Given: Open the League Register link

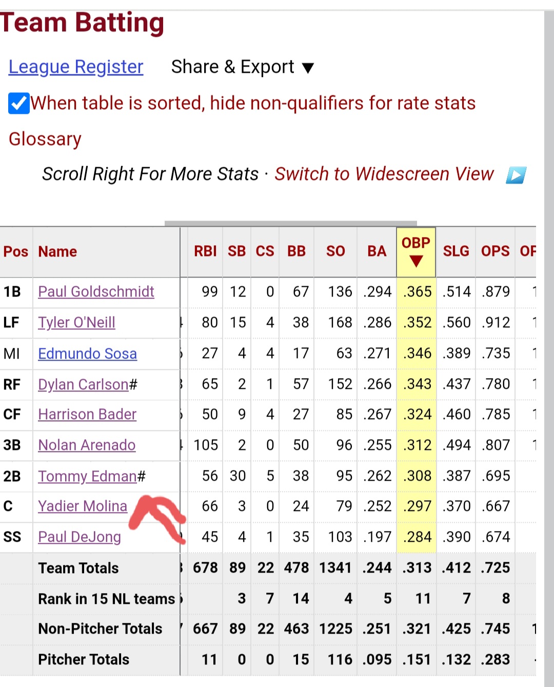Looking at the screenshot, I should [x=76, y=67].
